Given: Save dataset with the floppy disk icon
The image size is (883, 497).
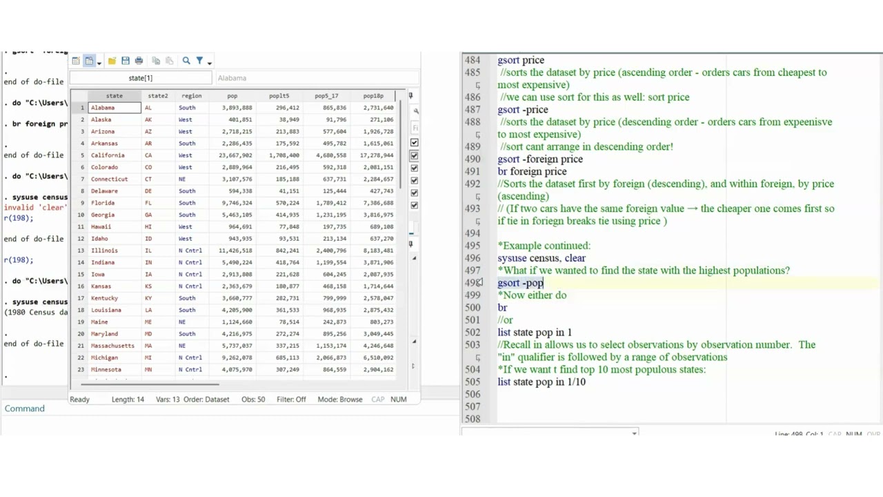Looking at the screenshot, I should (x=126, y=61).
